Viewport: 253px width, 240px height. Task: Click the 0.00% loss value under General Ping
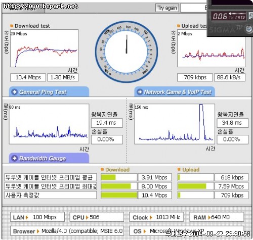[x=107, y=139]
